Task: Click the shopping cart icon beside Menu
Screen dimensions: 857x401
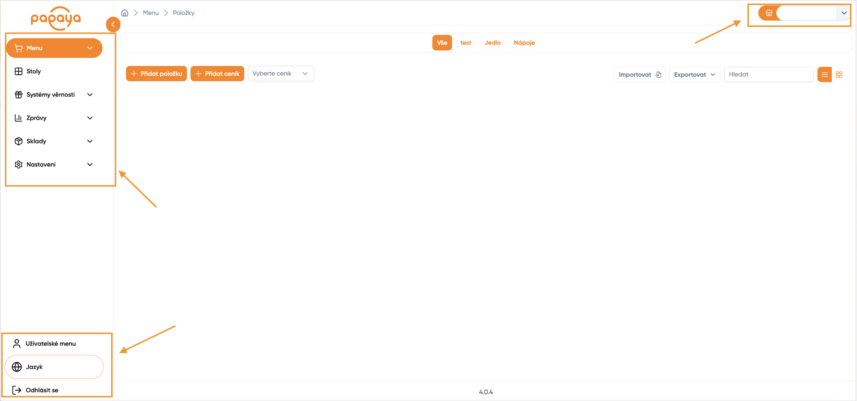Action: pyautogui.click(x=19, y=48)
